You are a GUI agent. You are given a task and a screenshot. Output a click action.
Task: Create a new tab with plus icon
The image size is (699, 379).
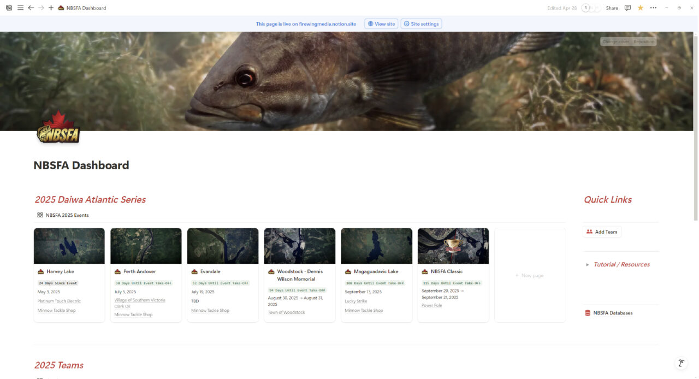(51, 8)
